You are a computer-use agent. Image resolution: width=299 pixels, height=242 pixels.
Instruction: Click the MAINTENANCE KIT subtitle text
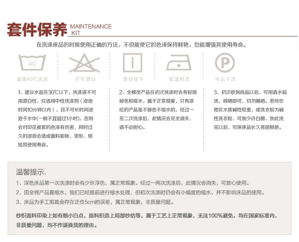(91, 29)
